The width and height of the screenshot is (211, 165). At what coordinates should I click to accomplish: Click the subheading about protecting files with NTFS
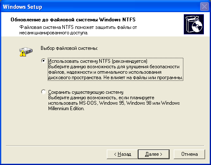point(78,30)
